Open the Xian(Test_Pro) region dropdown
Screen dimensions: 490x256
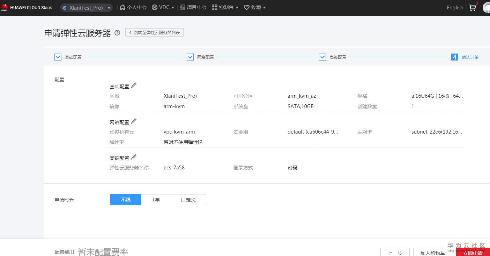pyautogui.click(x=87, y=8)
